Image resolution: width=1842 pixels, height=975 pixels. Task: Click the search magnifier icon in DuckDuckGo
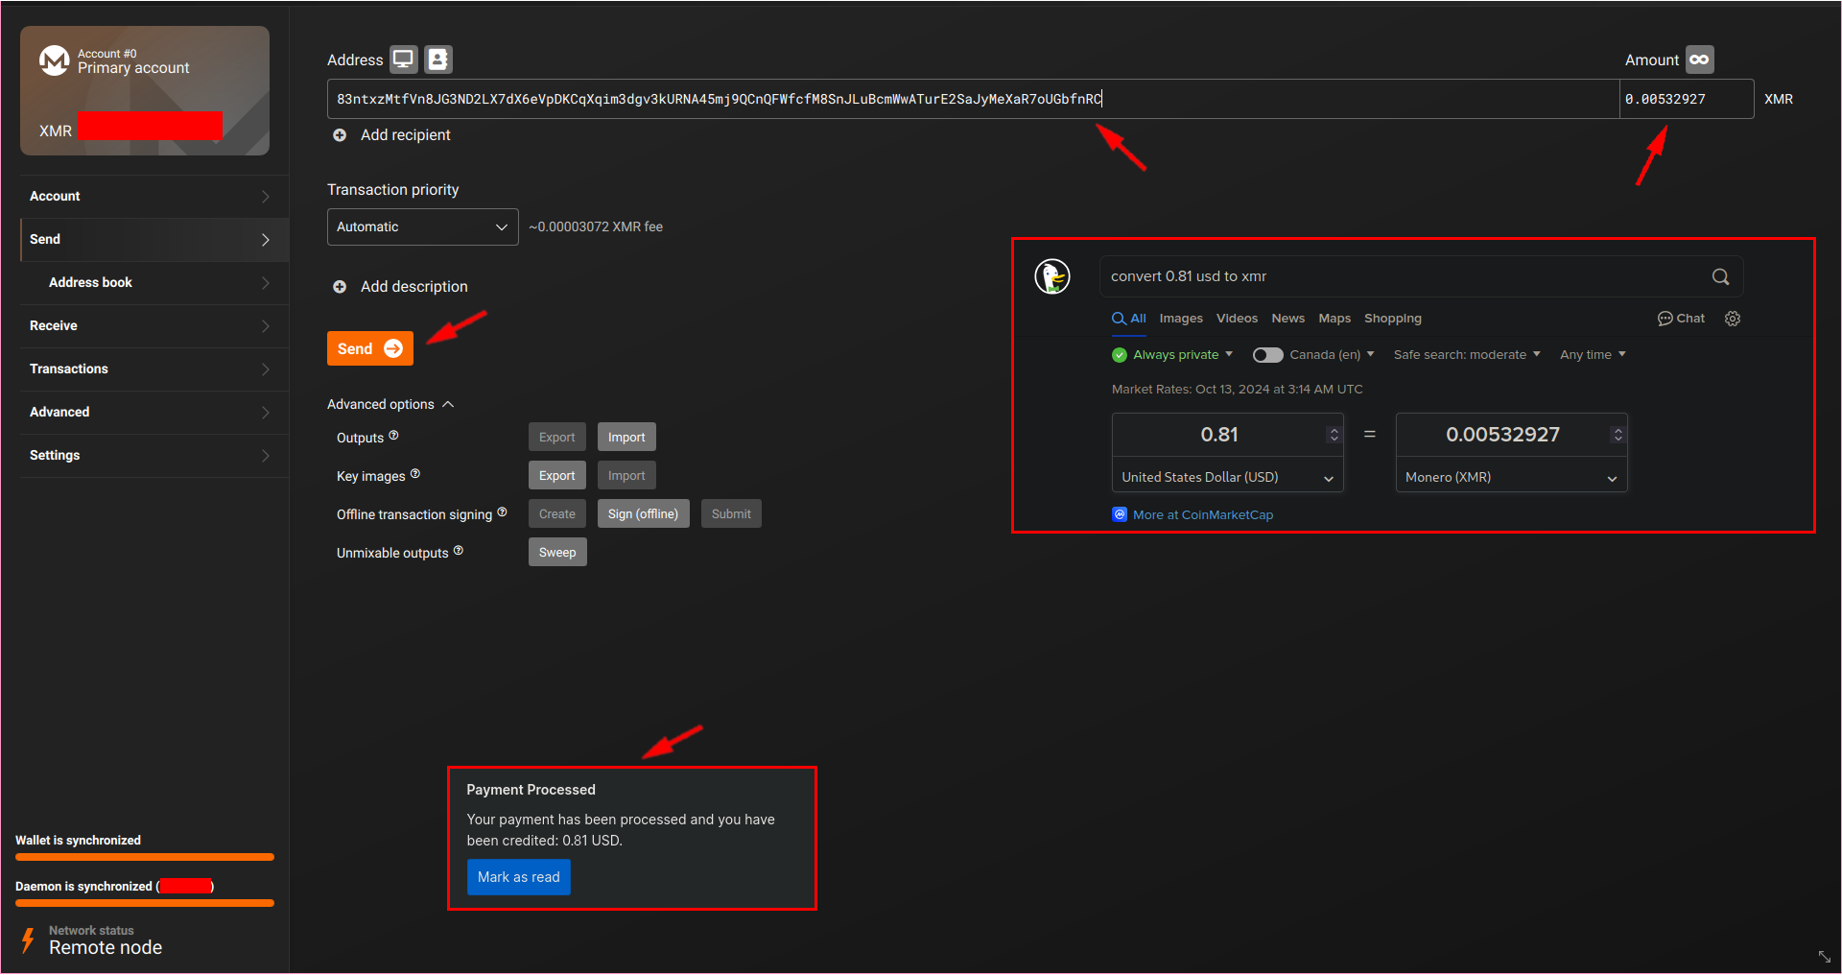pos(1720,276)
